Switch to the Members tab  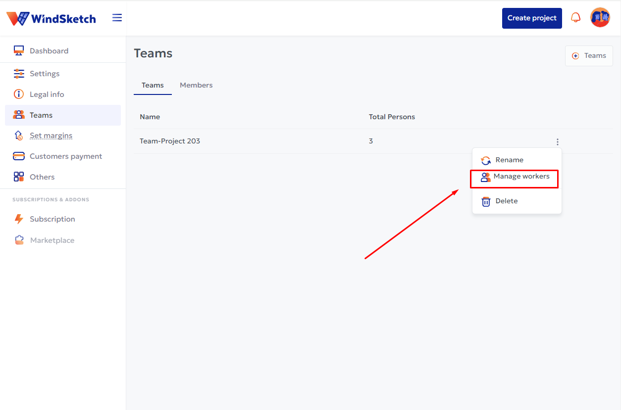tap(196, 85)
